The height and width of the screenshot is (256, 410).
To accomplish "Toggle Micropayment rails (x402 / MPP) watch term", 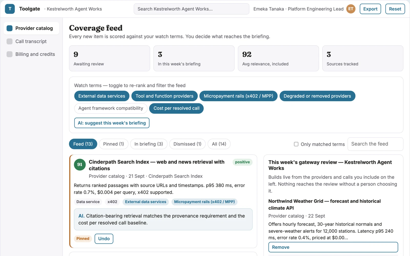I will pyautogui.click(x=239, y=96).
